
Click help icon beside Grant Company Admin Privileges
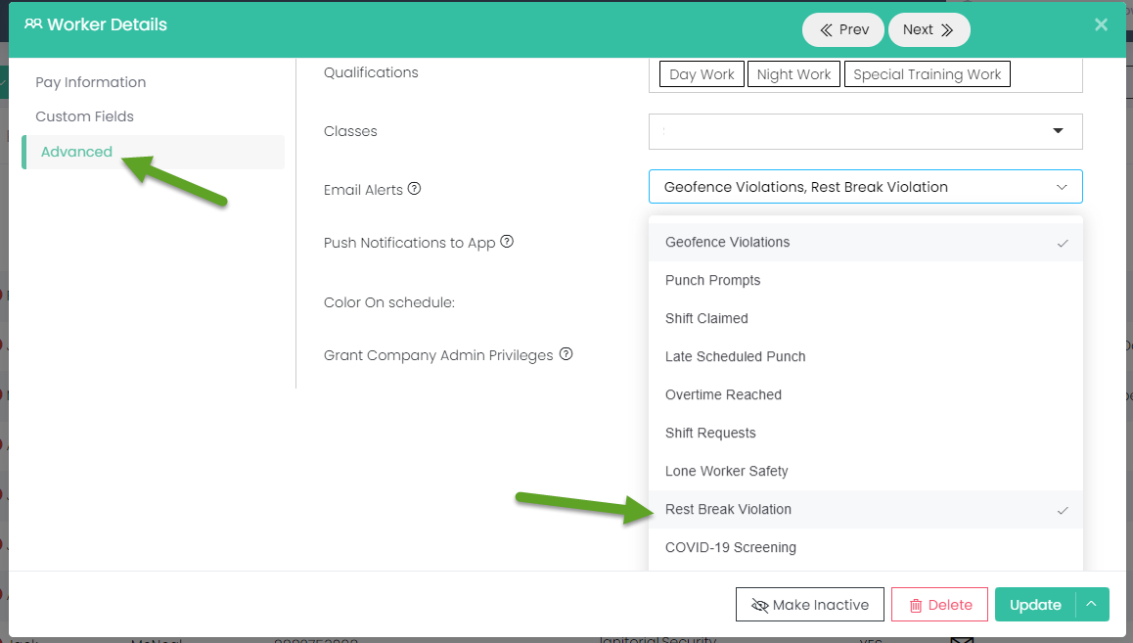566,354
